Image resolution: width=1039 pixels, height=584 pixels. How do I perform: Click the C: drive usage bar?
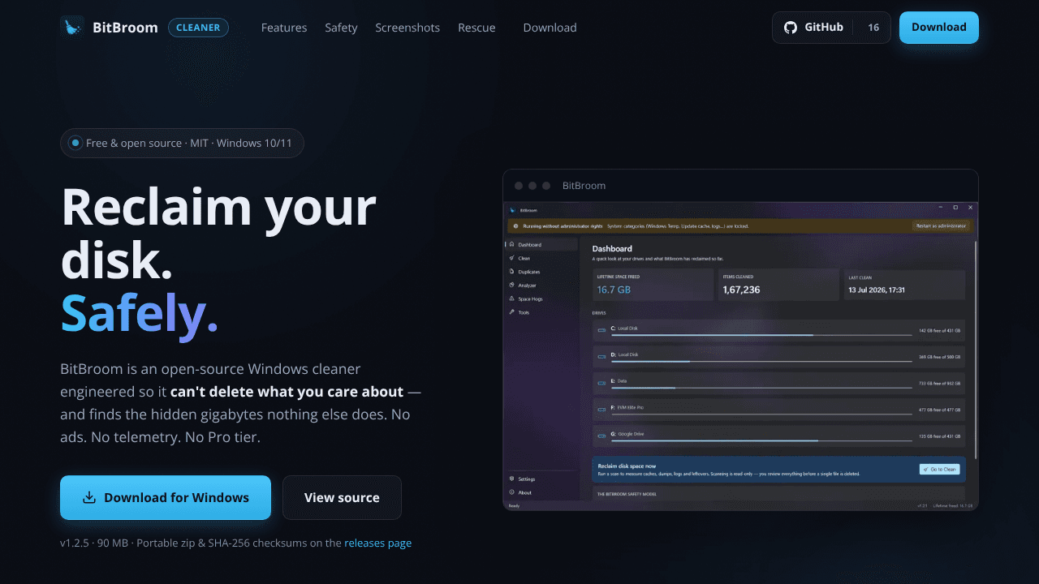tap(761, 335)
